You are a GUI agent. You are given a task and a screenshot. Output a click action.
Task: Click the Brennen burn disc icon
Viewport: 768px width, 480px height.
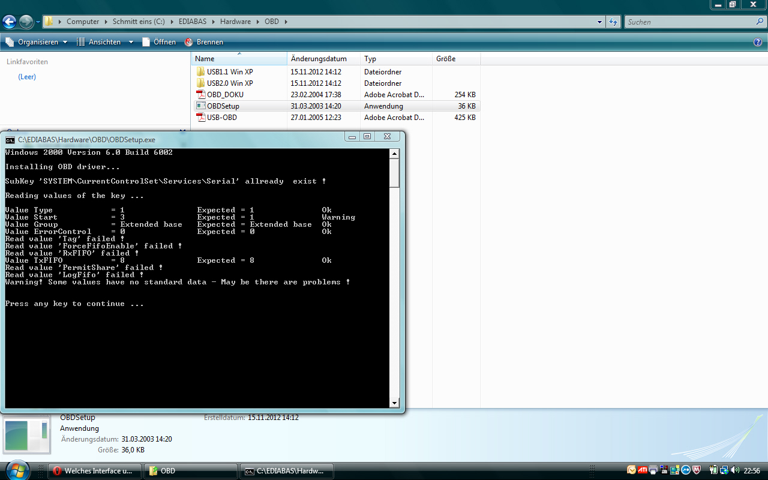tap(189, 42)
